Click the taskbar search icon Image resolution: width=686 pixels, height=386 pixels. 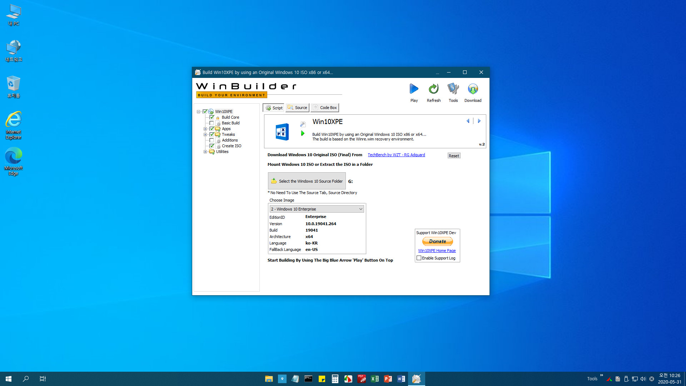(26, 379)
